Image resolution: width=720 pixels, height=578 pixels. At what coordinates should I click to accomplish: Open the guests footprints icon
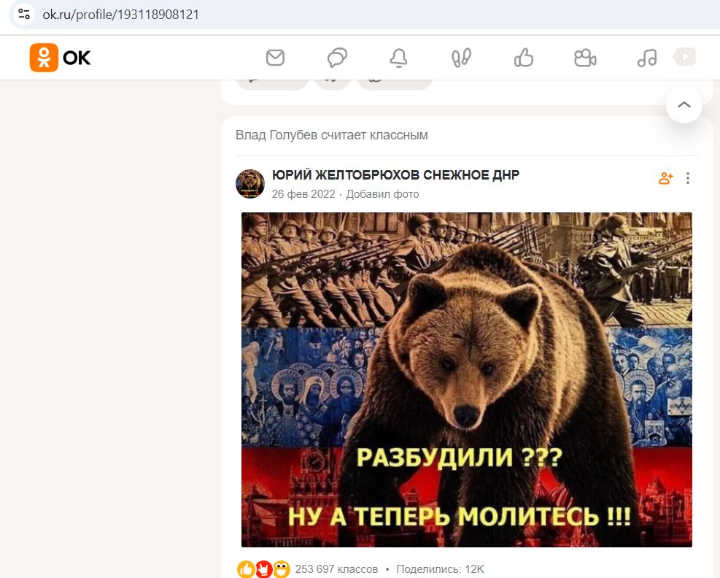pos(461,58)
